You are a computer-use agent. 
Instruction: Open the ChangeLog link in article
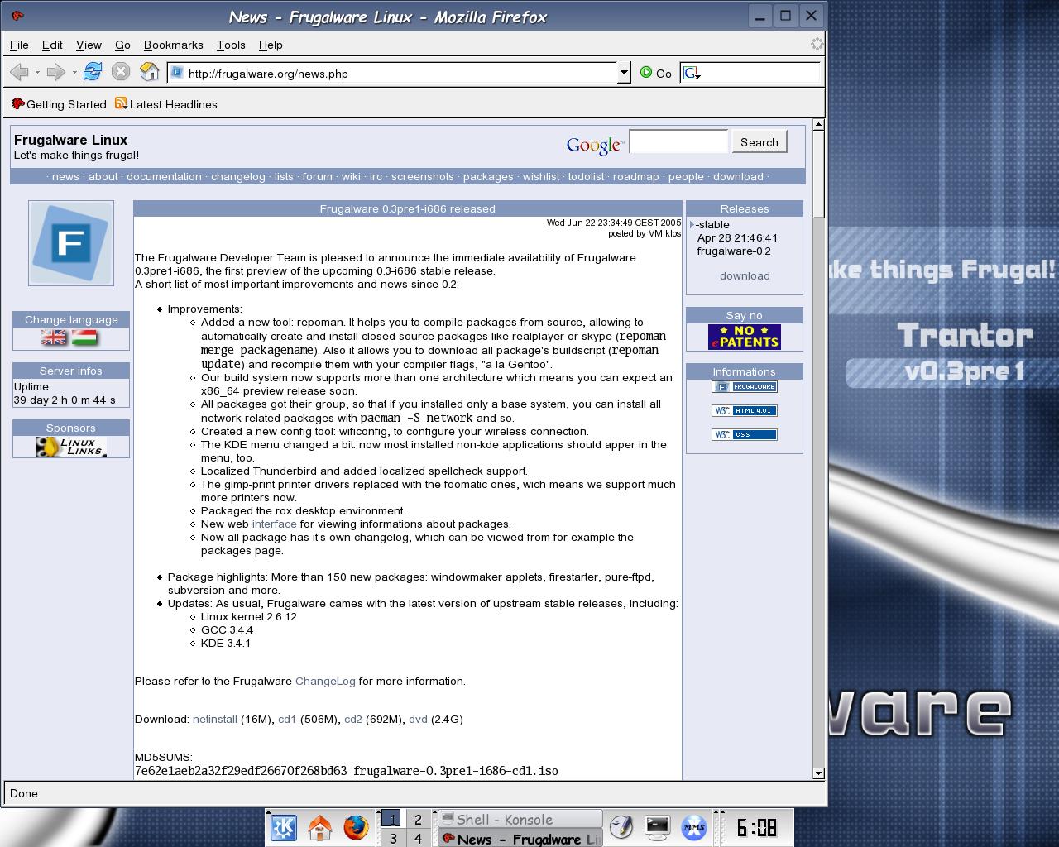[x=325, y=681]
